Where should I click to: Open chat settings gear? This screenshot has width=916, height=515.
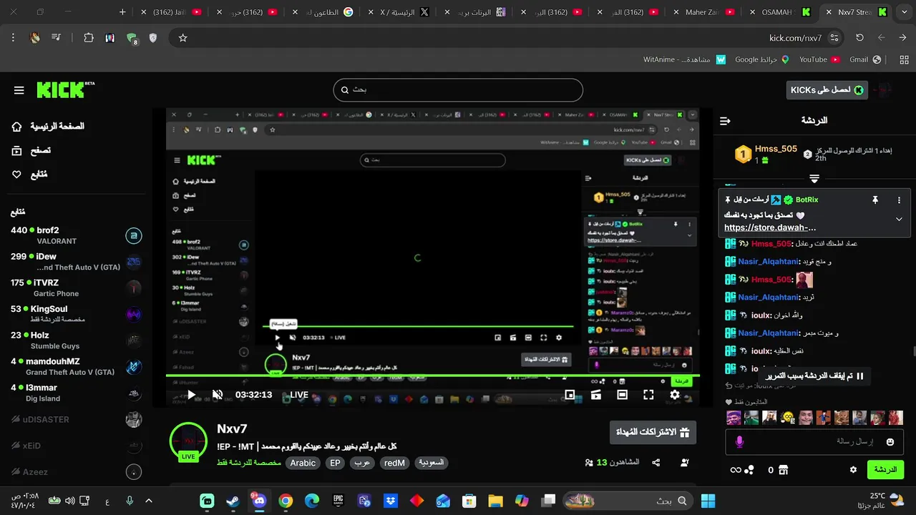coord(853,470)
